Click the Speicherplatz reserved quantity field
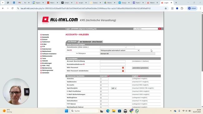 [x=104, y=88]
